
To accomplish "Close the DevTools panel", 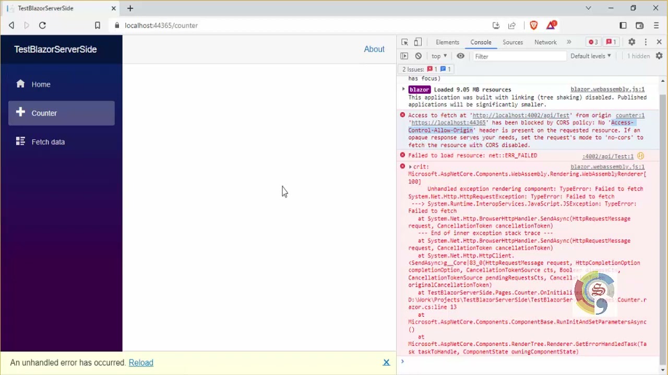I will (x=659, y=42).
